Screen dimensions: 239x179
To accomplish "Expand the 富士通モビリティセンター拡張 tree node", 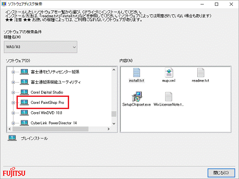I will (x=13, y=72).
